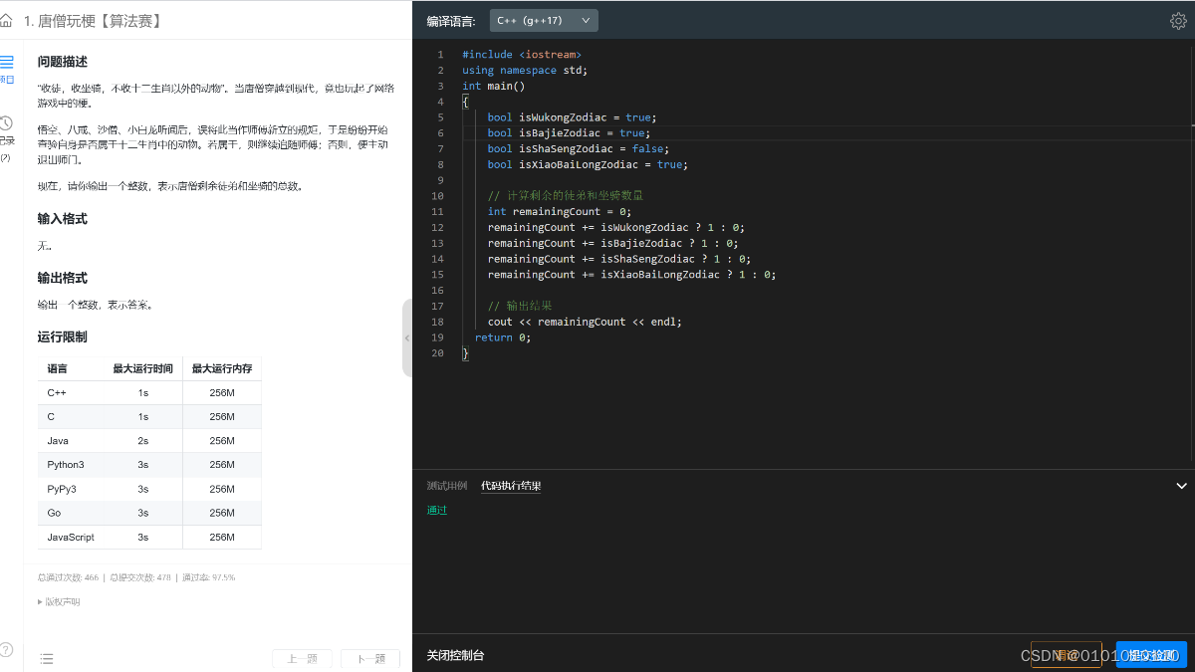Viewport: 1195px width, 672px height.
Task: Click the 运行限制 heading
Action: pyautogui.click(x=63, y=337)
